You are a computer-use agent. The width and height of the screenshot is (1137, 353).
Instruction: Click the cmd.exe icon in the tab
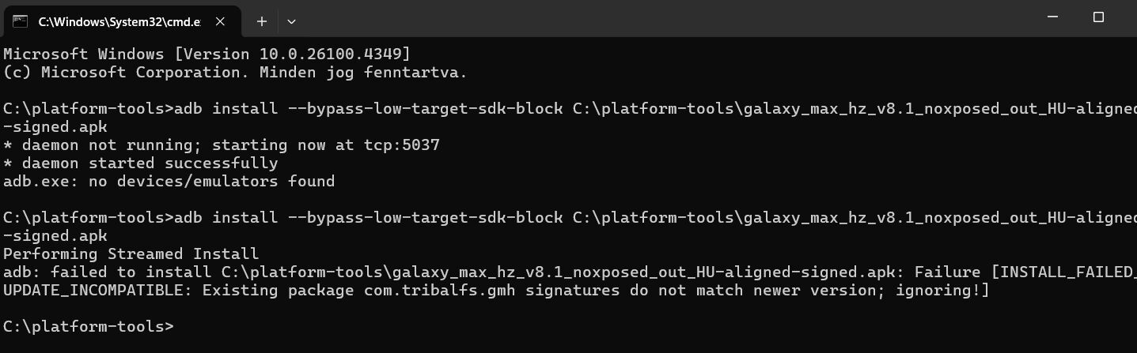tap(21, 21)
